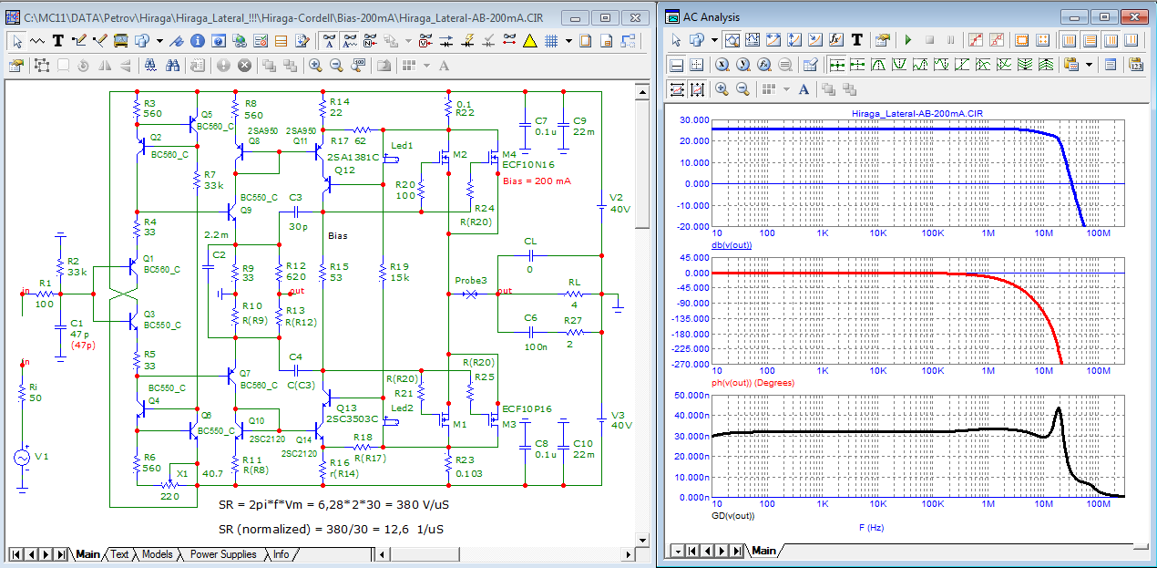1157x568 pixels.
Task: Click the yellow triangle warning icon
Action: point(529,40)
